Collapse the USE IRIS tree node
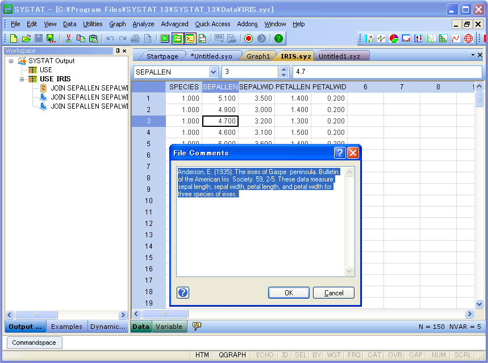This screenshot has height=363, width=488. [x=22, y=79]
